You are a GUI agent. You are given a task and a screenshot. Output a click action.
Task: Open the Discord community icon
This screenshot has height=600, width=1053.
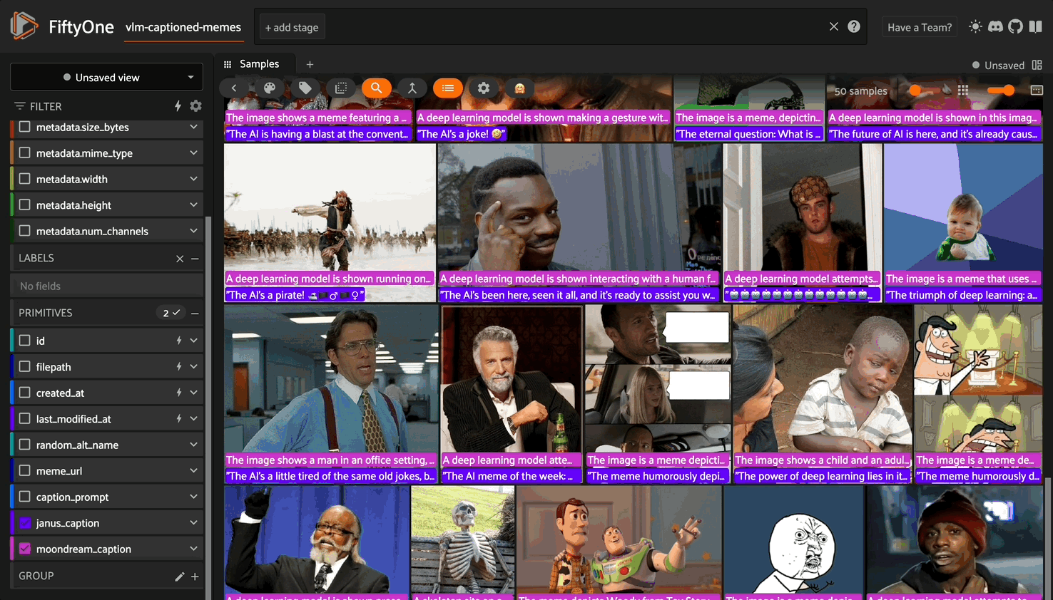tap(995, 26)
